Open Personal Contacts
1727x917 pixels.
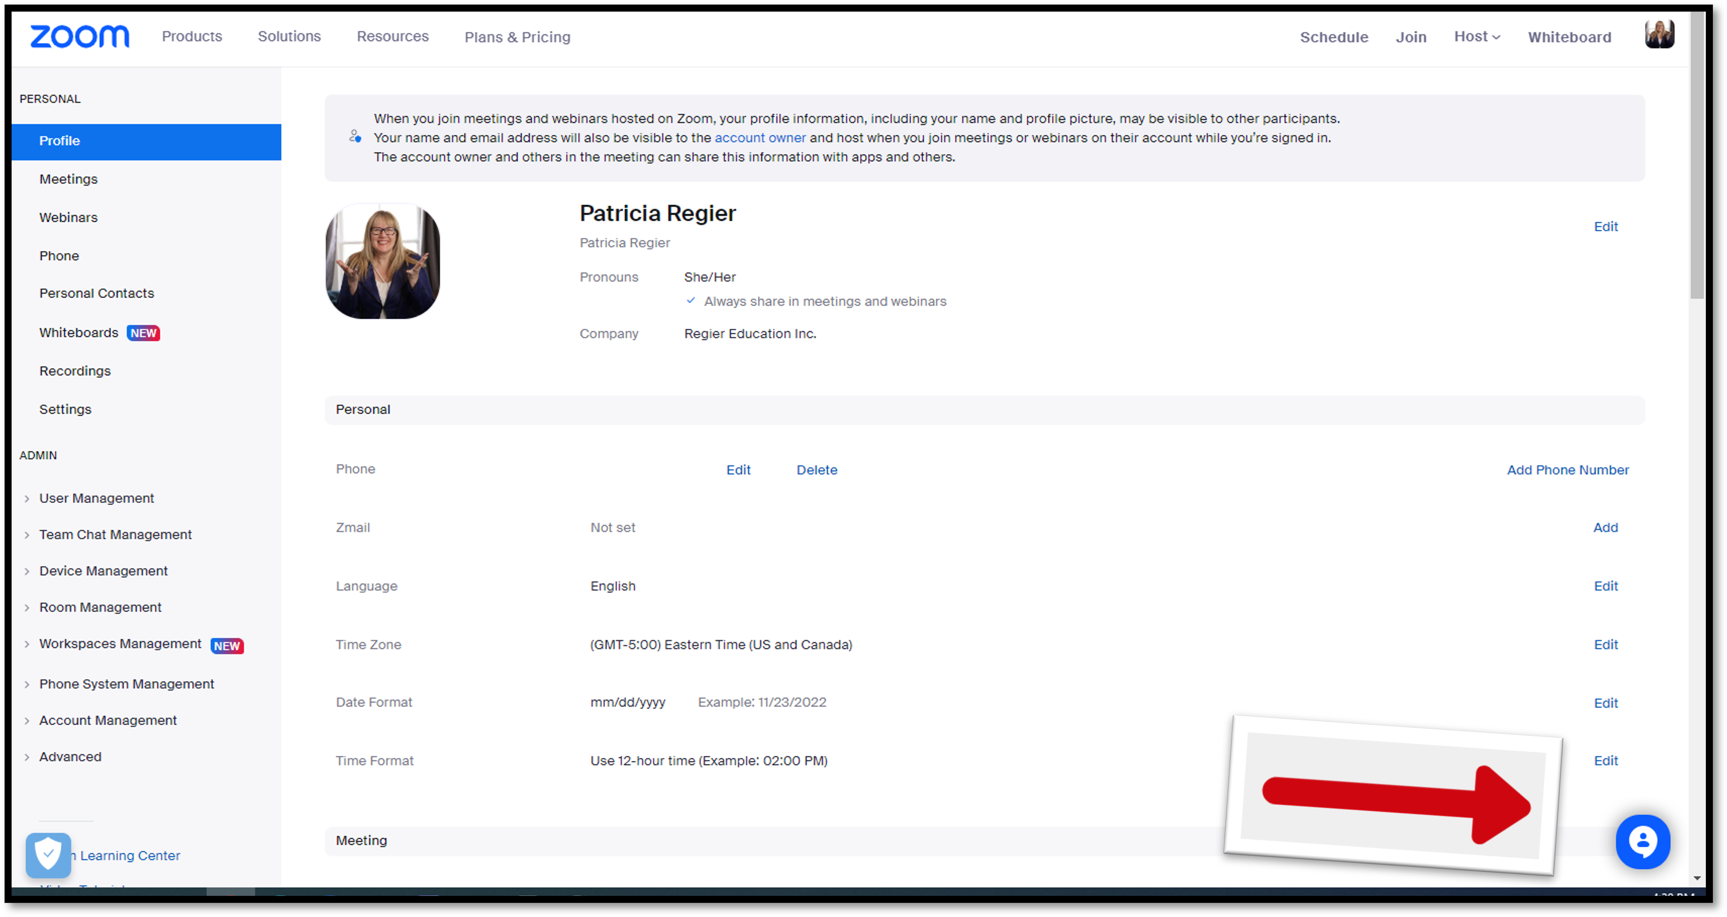pos(96,293)
